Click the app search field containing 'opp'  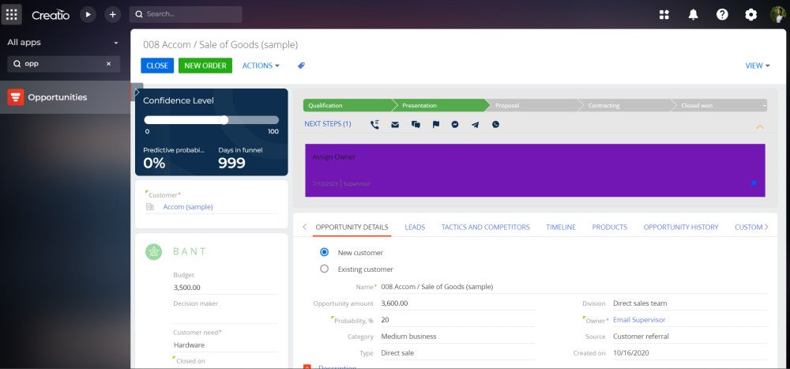tap(63, 64)
